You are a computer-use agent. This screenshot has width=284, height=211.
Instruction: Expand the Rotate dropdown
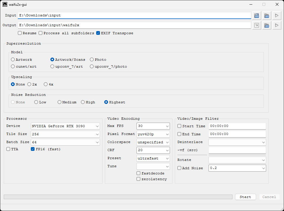click(x=237, y=160)
